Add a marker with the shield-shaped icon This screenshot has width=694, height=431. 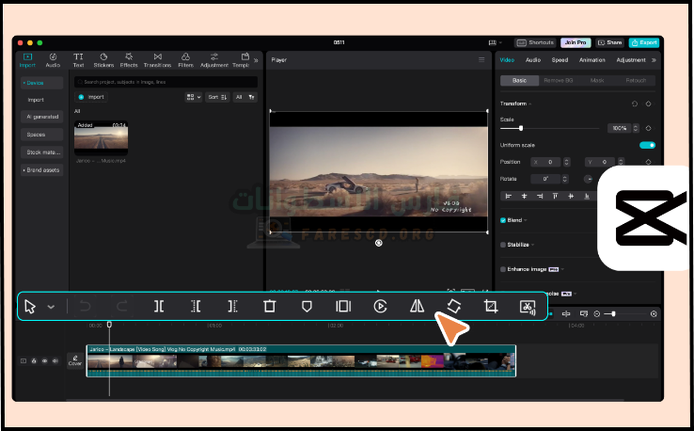(x=307, y=306)
